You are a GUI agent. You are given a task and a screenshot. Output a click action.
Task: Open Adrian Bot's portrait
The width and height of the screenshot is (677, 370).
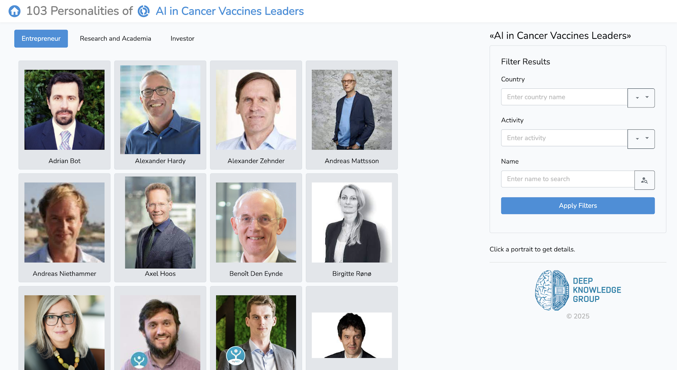[x=64, y=110]
